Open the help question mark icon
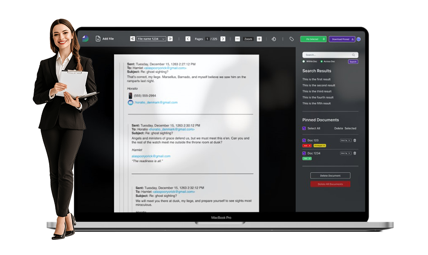This screenshot has width=428, height=255. point(358,39)
